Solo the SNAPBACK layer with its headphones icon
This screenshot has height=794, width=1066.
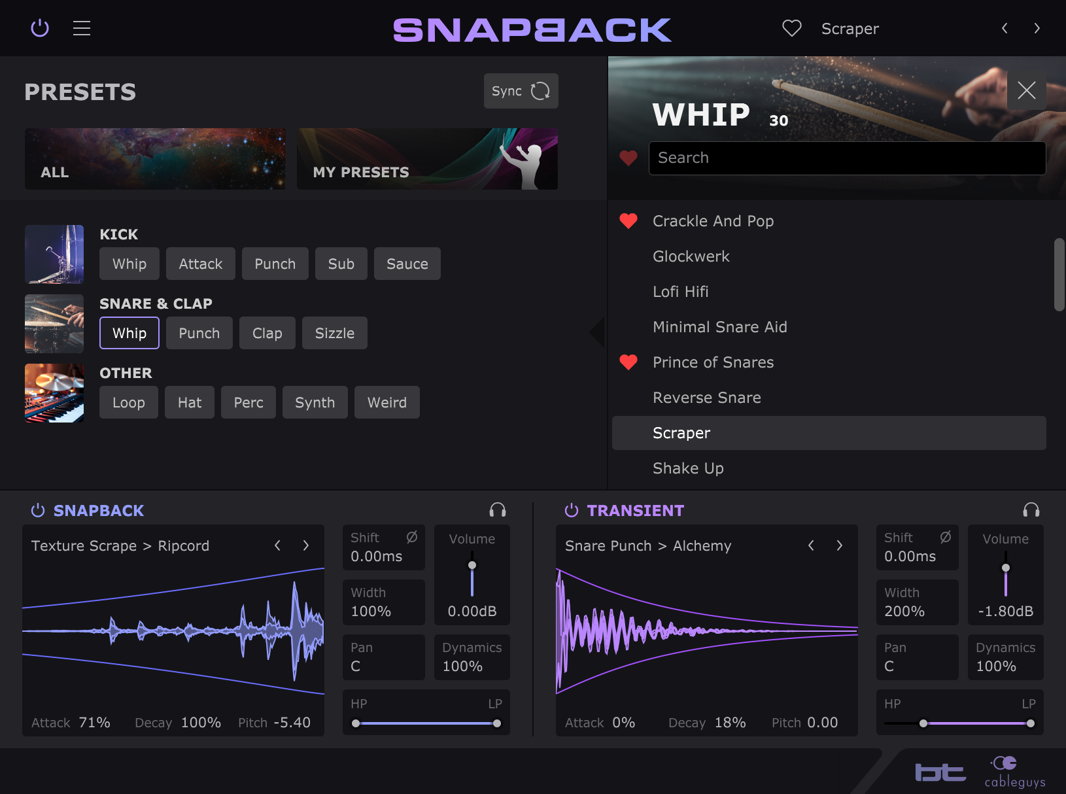[497, 510]
